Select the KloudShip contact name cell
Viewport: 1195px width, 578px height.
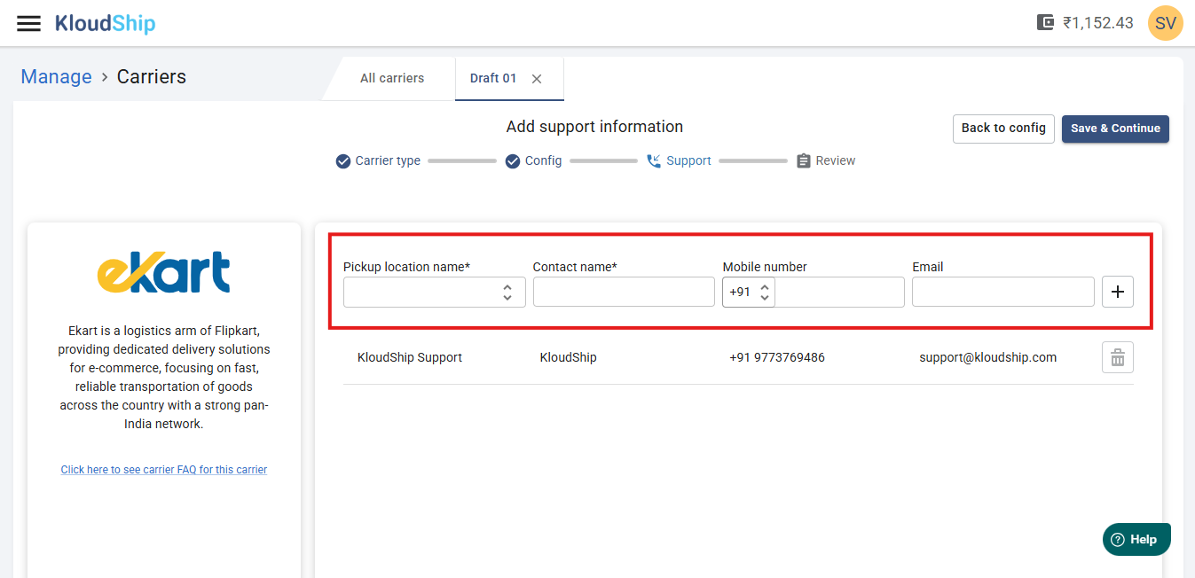point(568,357)
